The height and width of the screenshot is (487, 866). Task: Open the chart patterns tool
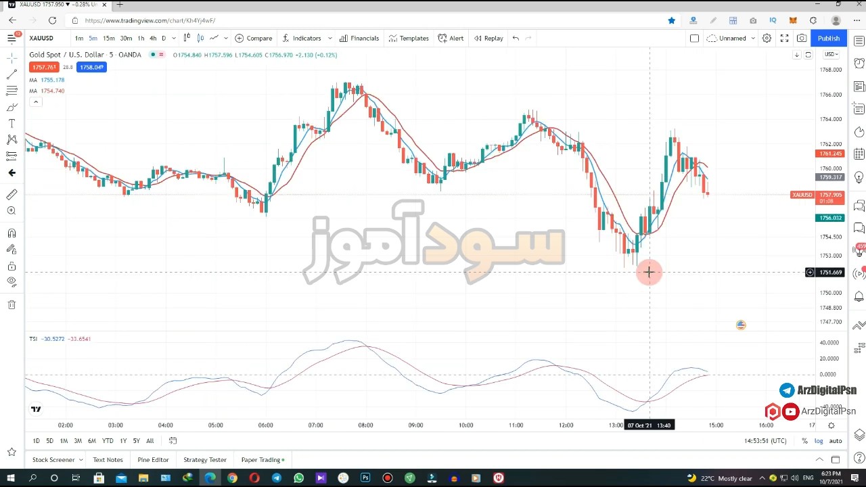[12, 139]
